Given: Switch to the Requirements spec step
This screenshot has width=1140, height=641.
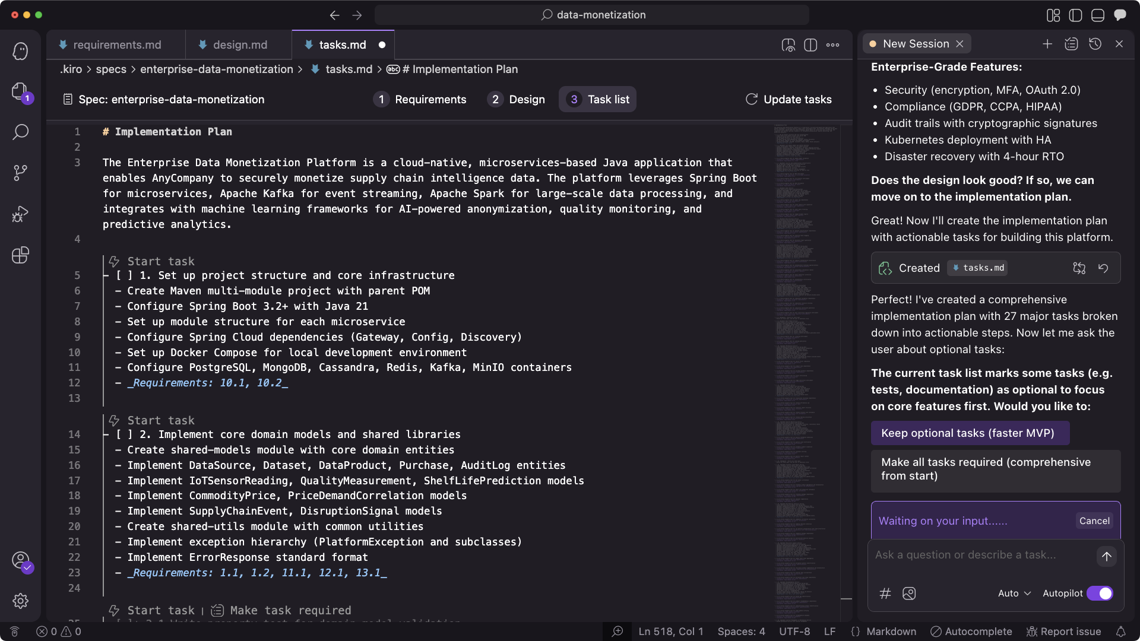Looking at the screenshot, I should pos(420,100).
